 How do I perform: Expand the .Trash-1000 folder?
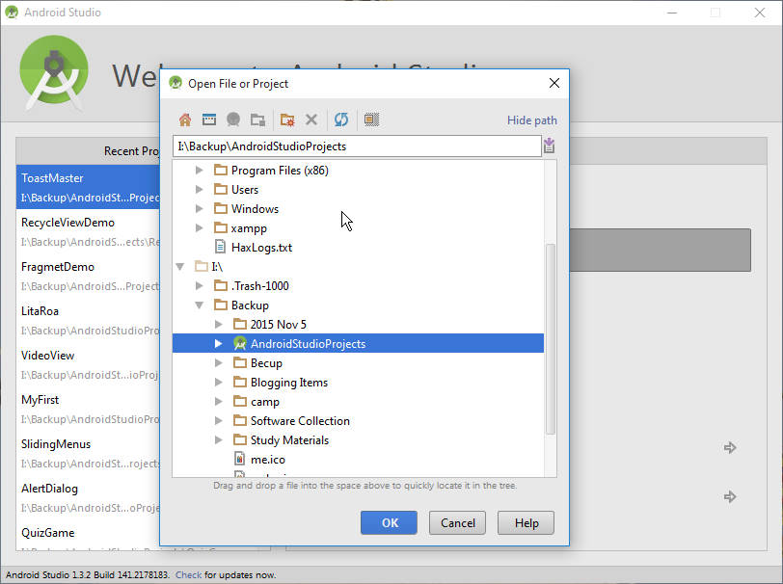200,286
